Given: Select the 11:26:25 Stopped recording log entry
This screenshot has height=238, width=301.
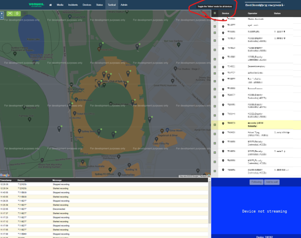Looking at the screenshot, I should (104, 201).
